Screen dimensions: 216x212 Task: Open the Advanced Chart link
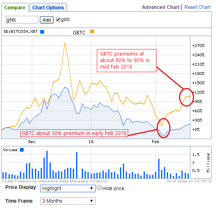pos(161,7)
